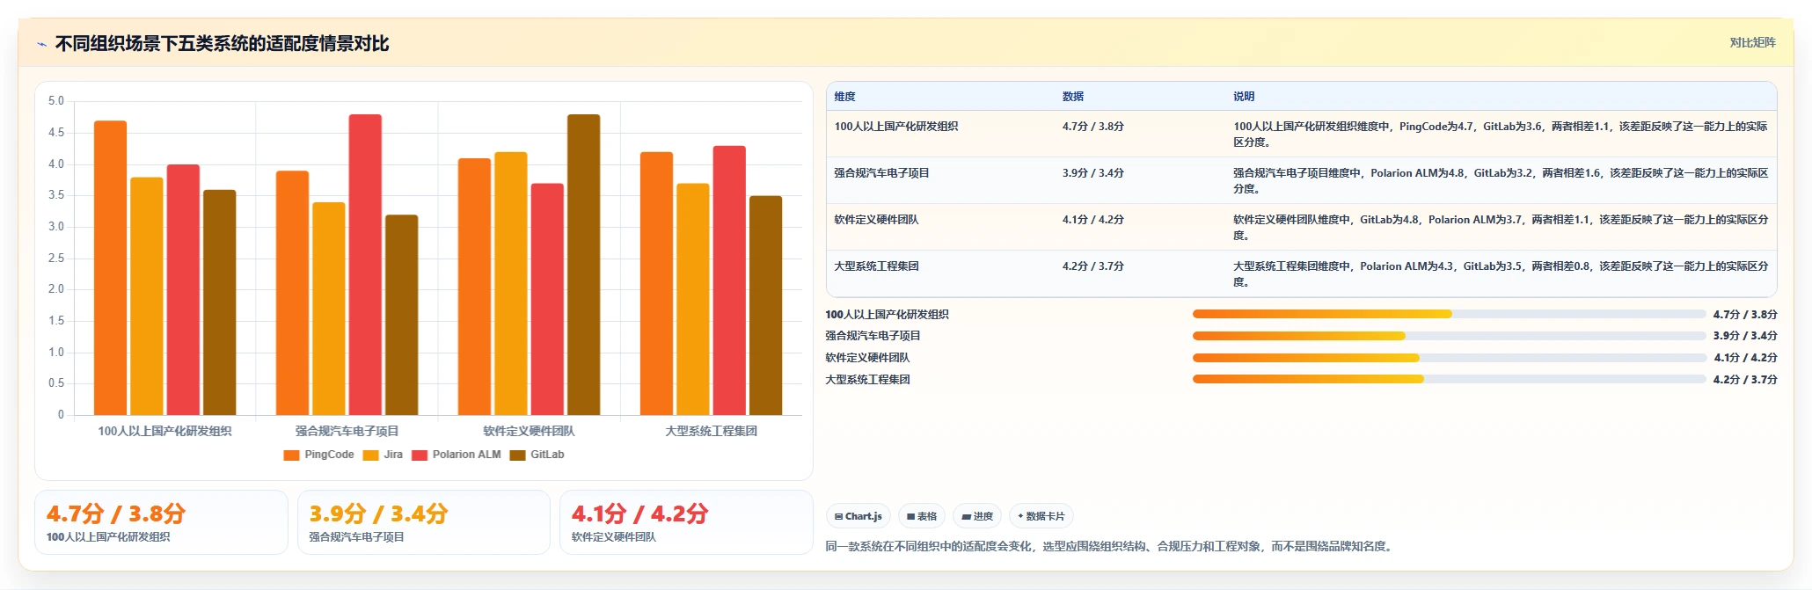Viewport: 1812px width, 590px height.
Task: Open the 4.1分 / 4.2分 data card
Action: coord(686,522)
